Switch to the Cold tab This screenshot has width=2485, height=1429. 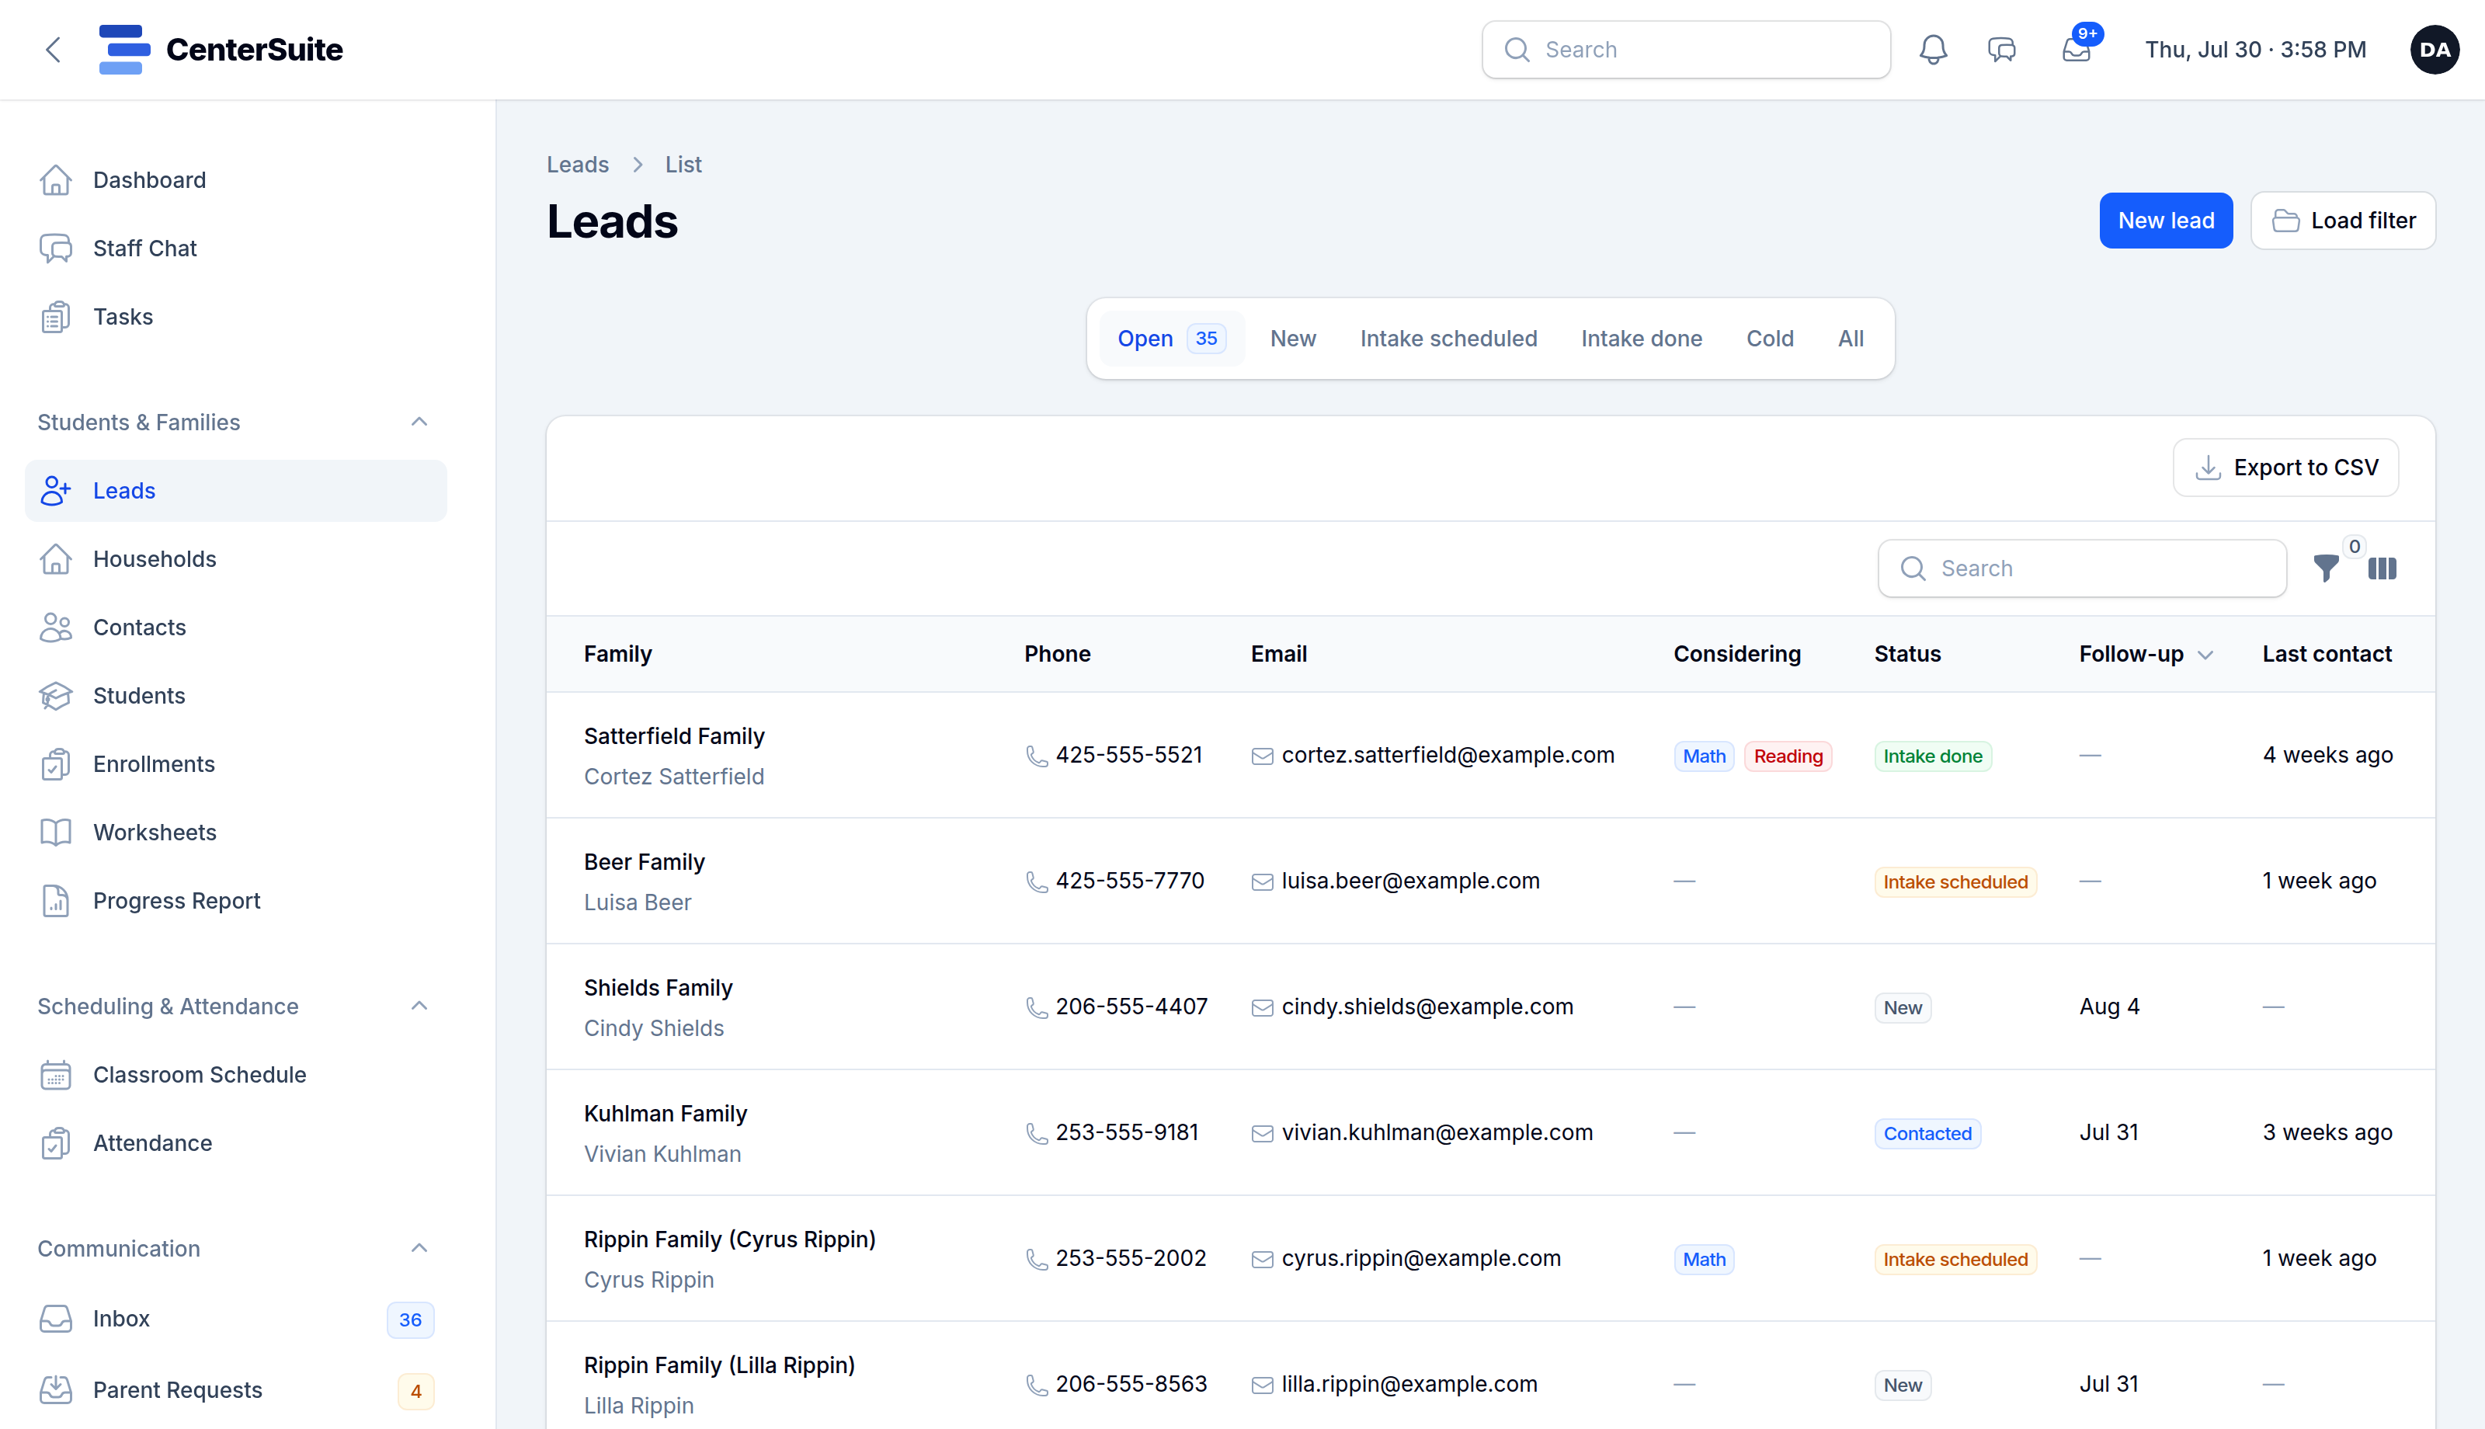pyautogui.click(x=1770, y=339)
